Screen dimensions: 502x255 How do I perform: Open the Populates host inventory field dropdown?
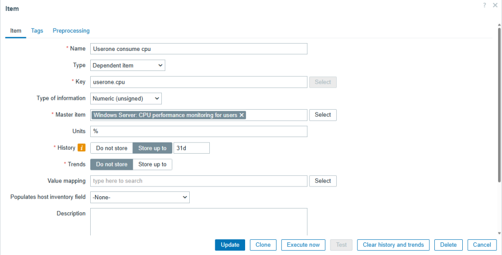[x=140, y=197]
